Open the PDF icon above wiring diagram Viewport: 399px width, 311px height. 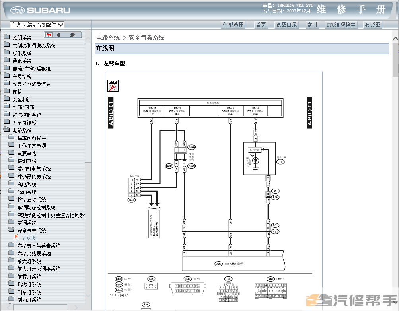113,86
